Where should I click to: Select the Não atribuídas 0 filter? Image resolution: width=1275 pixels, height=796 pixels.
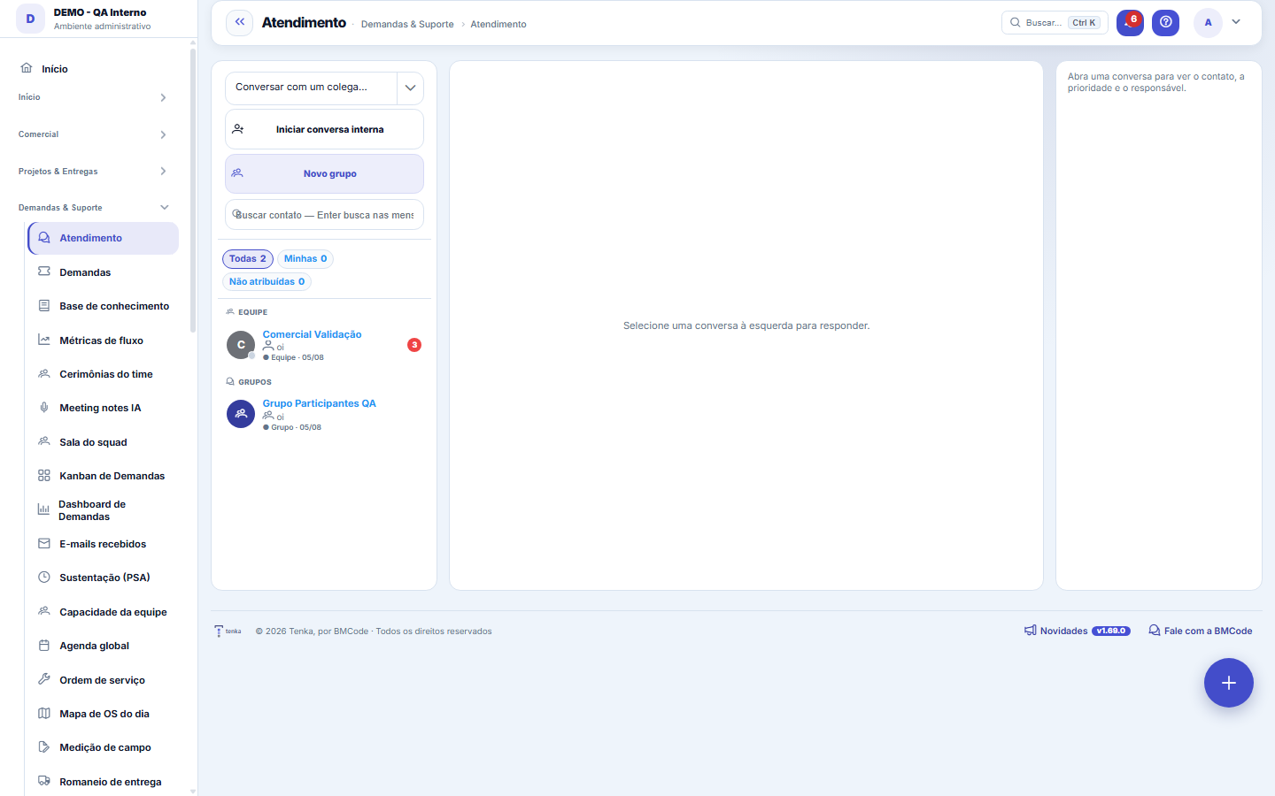[x=267, y=281]
